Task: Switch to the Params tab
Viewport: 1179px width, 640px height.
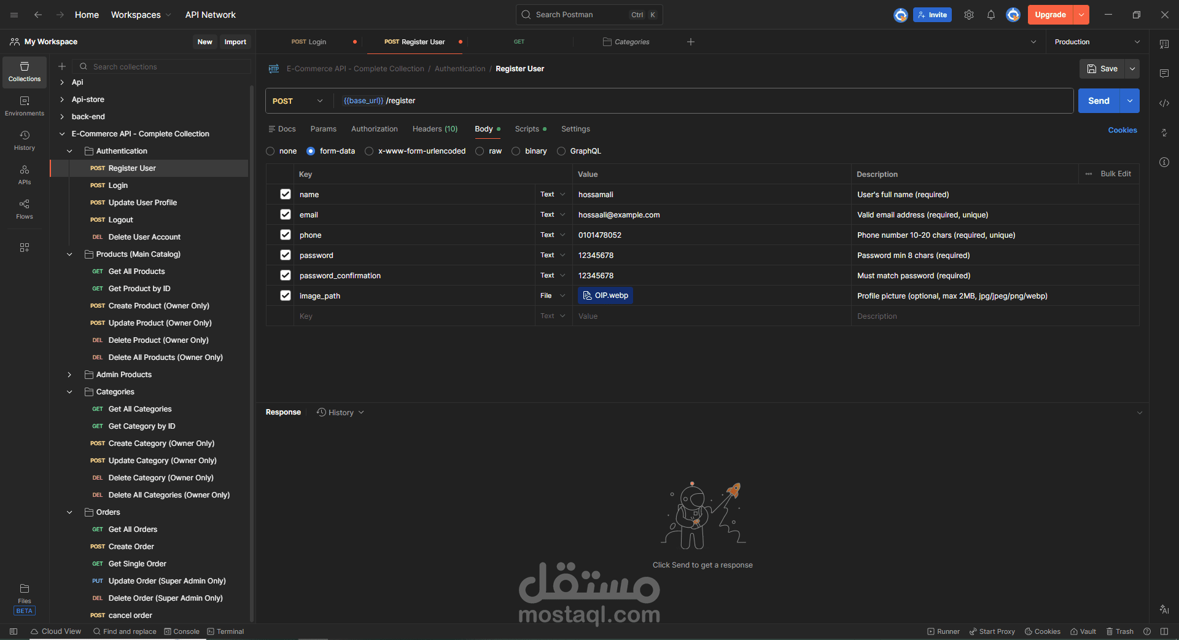Action: pos(323,129)
